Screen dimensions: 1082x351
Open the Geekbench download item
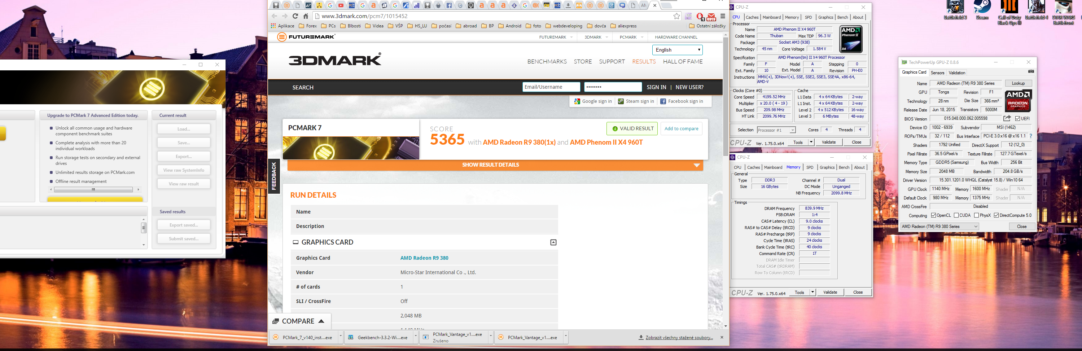(378, 337)
